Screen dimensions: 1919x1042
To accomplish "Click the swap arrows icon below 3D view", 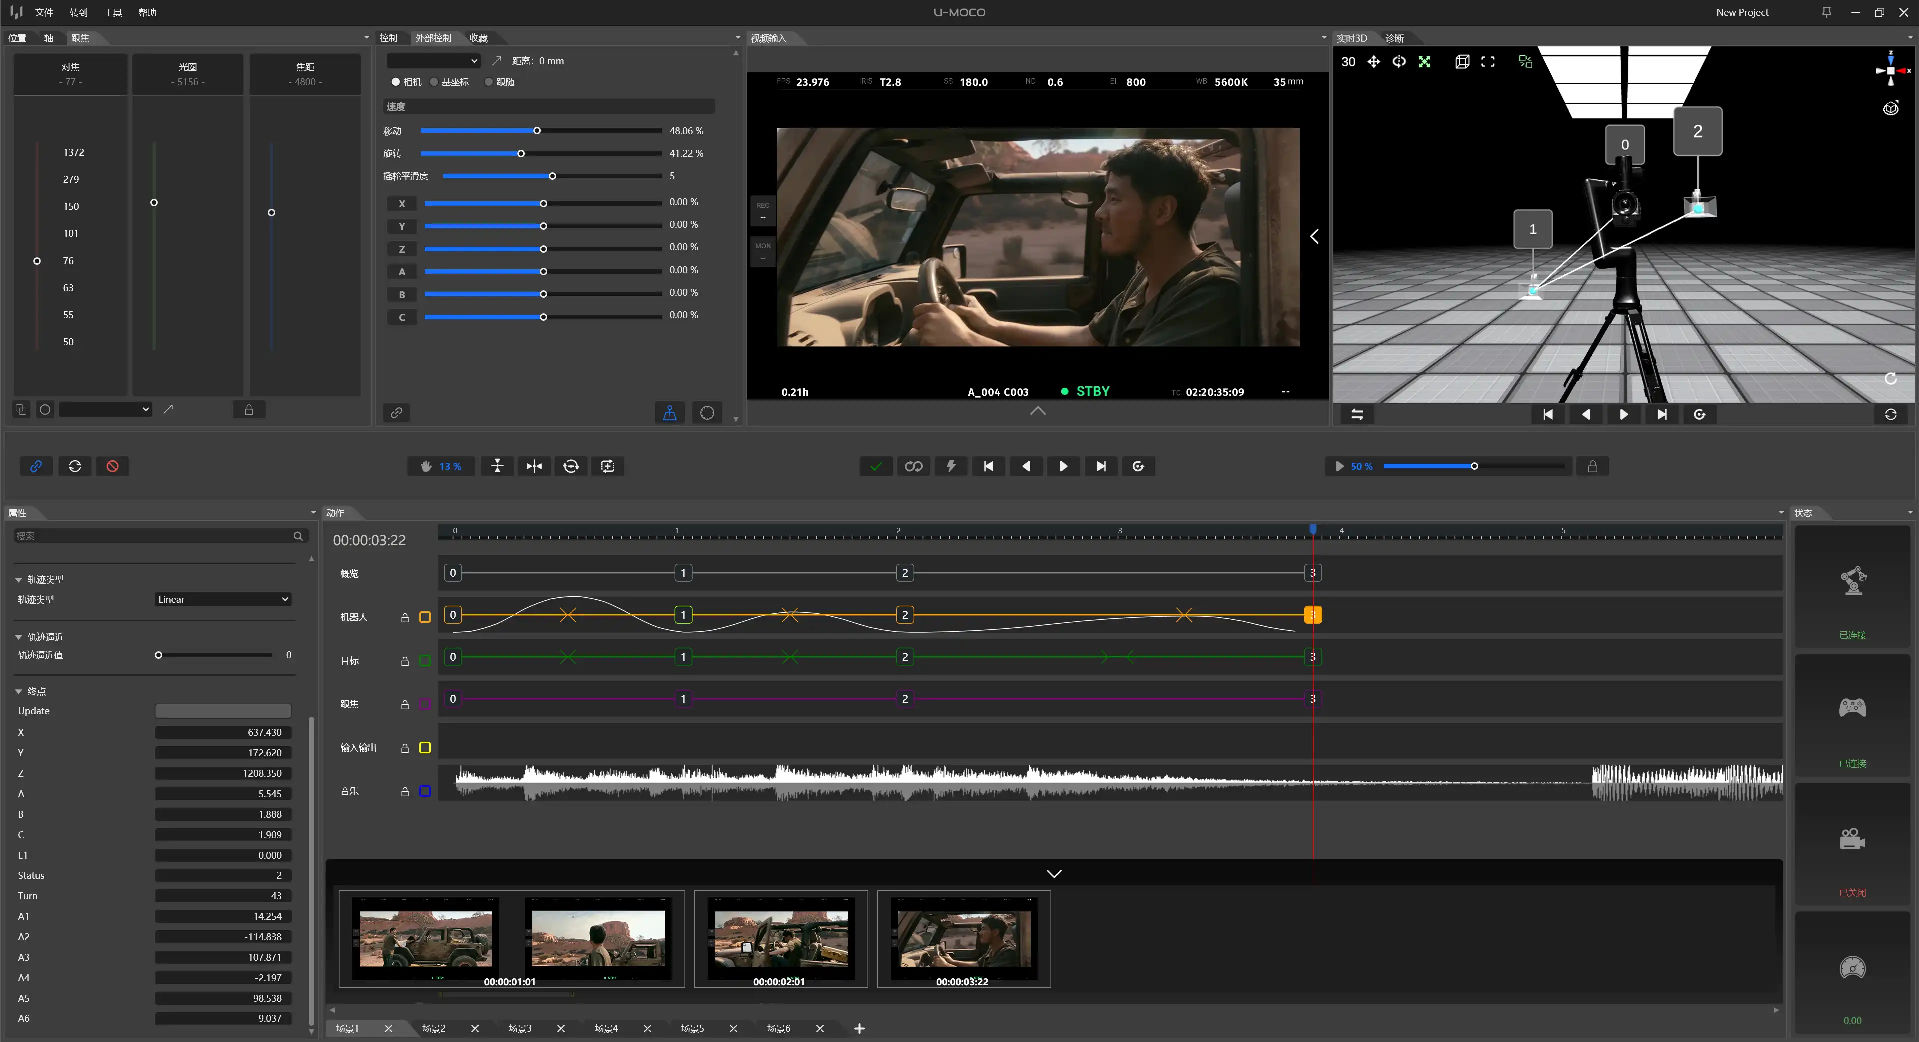I will click(x=1357, y=415).
